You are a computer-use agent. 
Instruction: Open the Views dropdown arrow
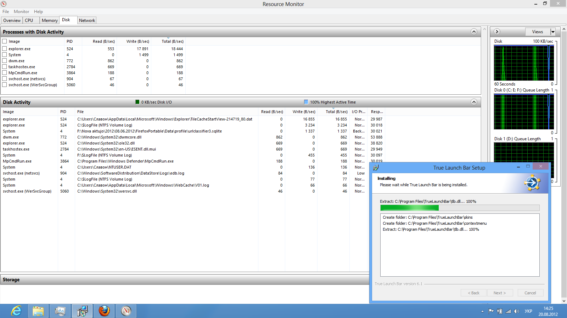tap(552, 32)
